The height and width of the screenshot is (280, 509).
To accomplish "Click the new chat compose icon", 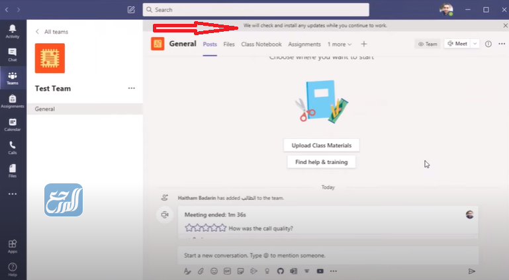I will tap(131, 10).
